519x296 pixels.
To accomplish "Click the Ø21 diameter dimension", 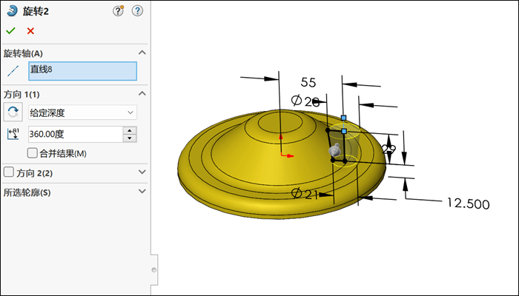I will point(304,194).
